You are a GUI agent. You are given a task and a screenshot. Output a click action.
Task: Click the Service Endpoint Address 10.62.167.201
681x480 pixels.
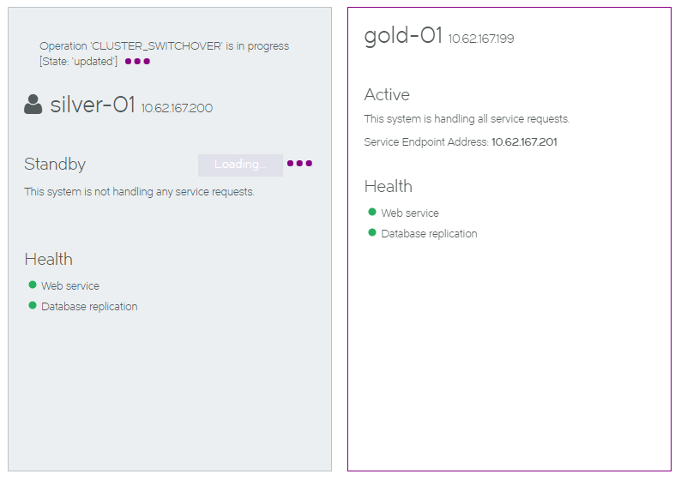524,142
